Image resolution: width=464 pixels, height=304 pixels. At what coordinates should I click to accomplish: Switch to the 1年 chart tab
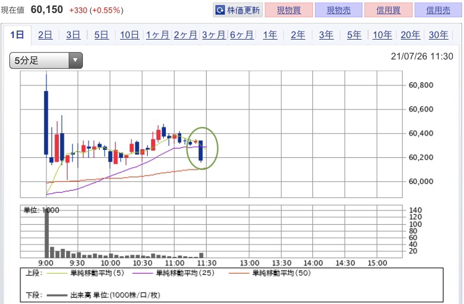click(270, 35)
